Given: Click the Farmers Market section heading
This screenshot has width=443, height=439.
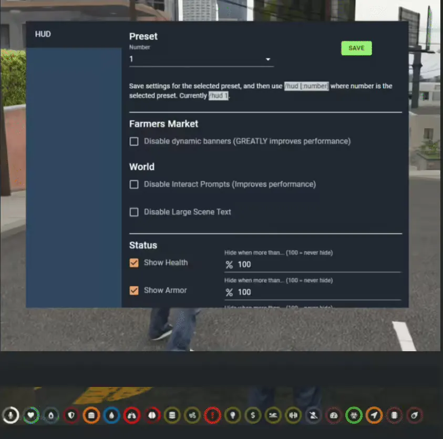Looking at the screenshot, I should tap(163, 124).
